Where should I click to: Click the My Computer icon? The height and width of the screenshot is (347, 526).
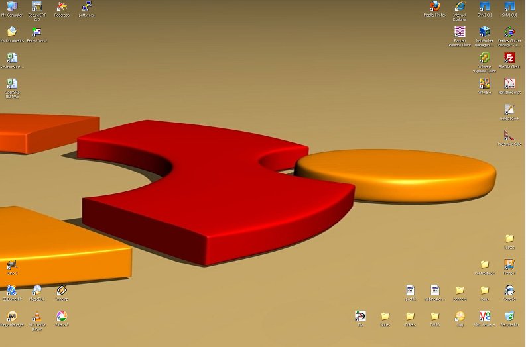pos(11,7)
